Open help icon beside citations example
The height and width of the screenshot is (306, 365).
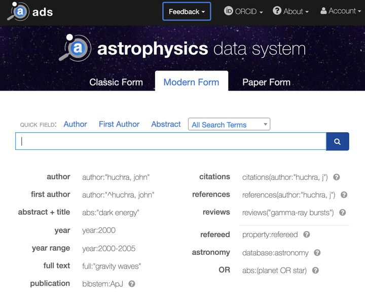337,177
